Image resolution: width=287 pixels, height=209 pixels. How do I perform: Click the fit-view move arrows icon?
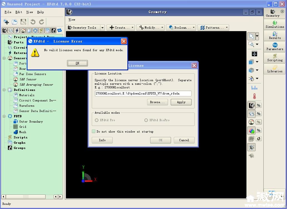254,54
